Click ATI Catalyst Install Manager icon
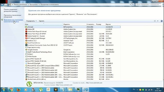The width and height of the screenshot is (164, 92). coord(26,38)
